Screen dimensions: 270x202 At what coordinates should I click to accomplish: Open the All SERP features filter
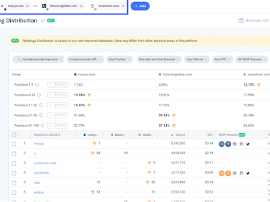point(252,60)
